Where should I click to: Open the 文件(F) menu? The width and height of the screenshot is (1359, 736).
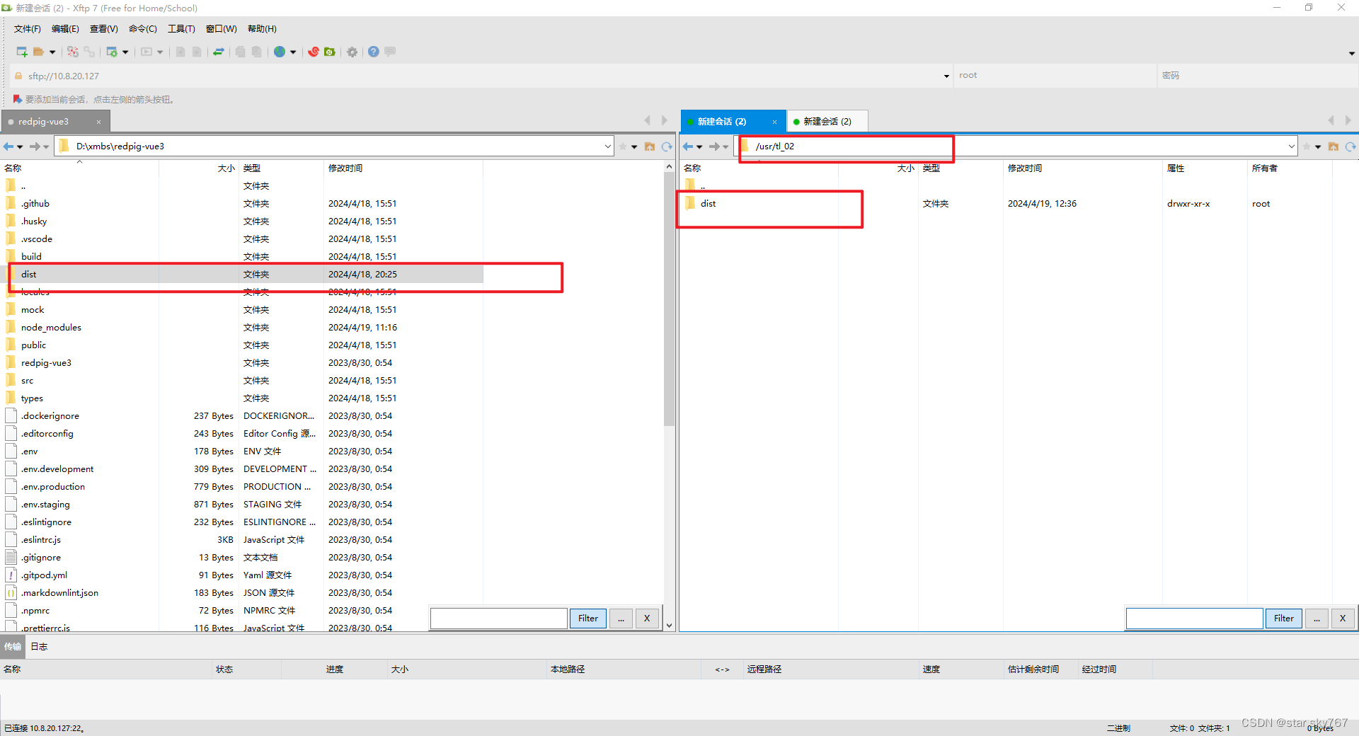point(28,29)
